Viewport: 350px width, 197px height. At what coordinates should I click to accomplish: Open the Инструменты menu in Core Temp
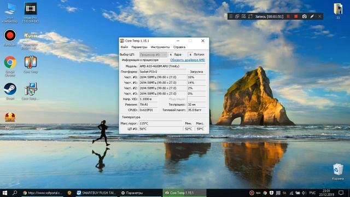pos(160,47)
